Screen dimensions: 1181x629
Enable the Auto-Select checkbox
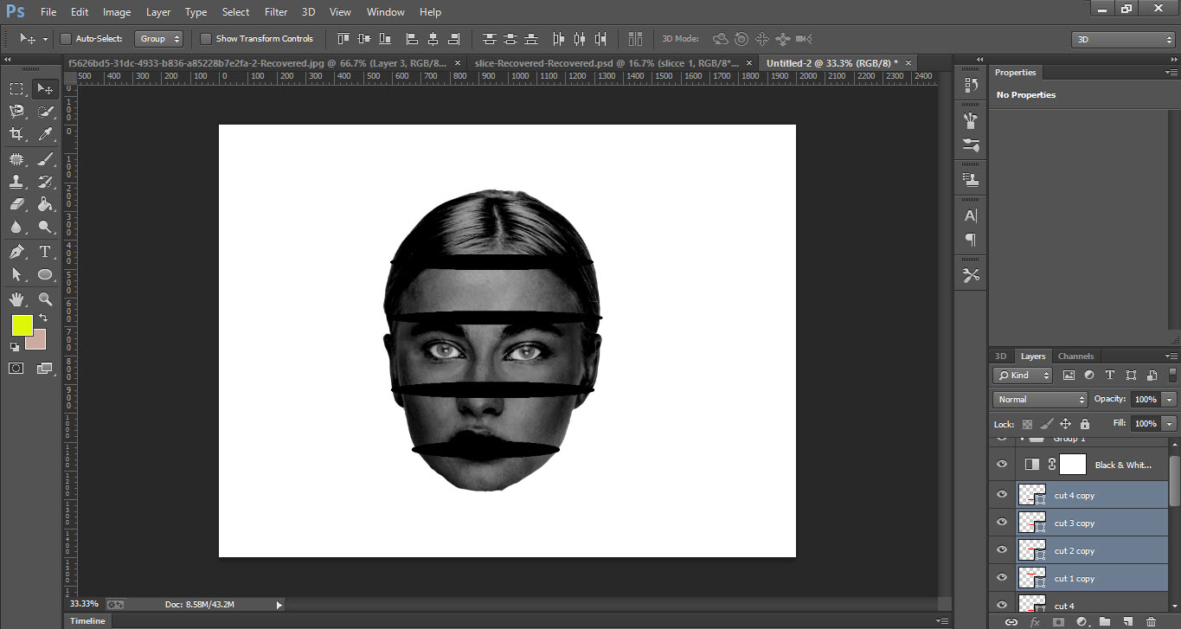pyautogui.click(x=66, y=39)
